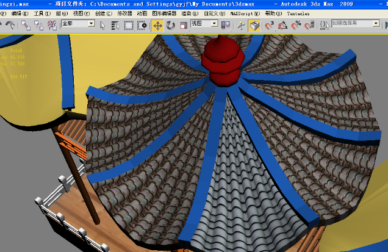Expand the 创建选择集 named selection dropdown
The height and width of the screenshot is (252, 388).
(x=376, y=24)
